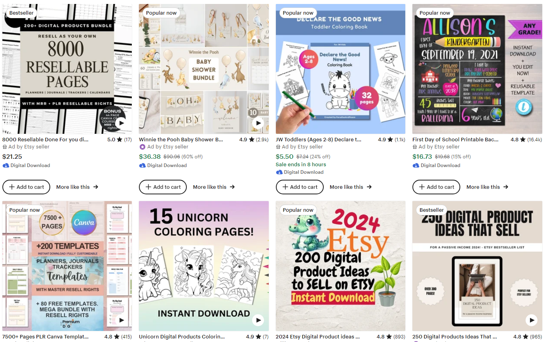The image size is (545, 342).
Task: Play video on 250 Digital Product Ideas
Action: click(x=532, y=320)
